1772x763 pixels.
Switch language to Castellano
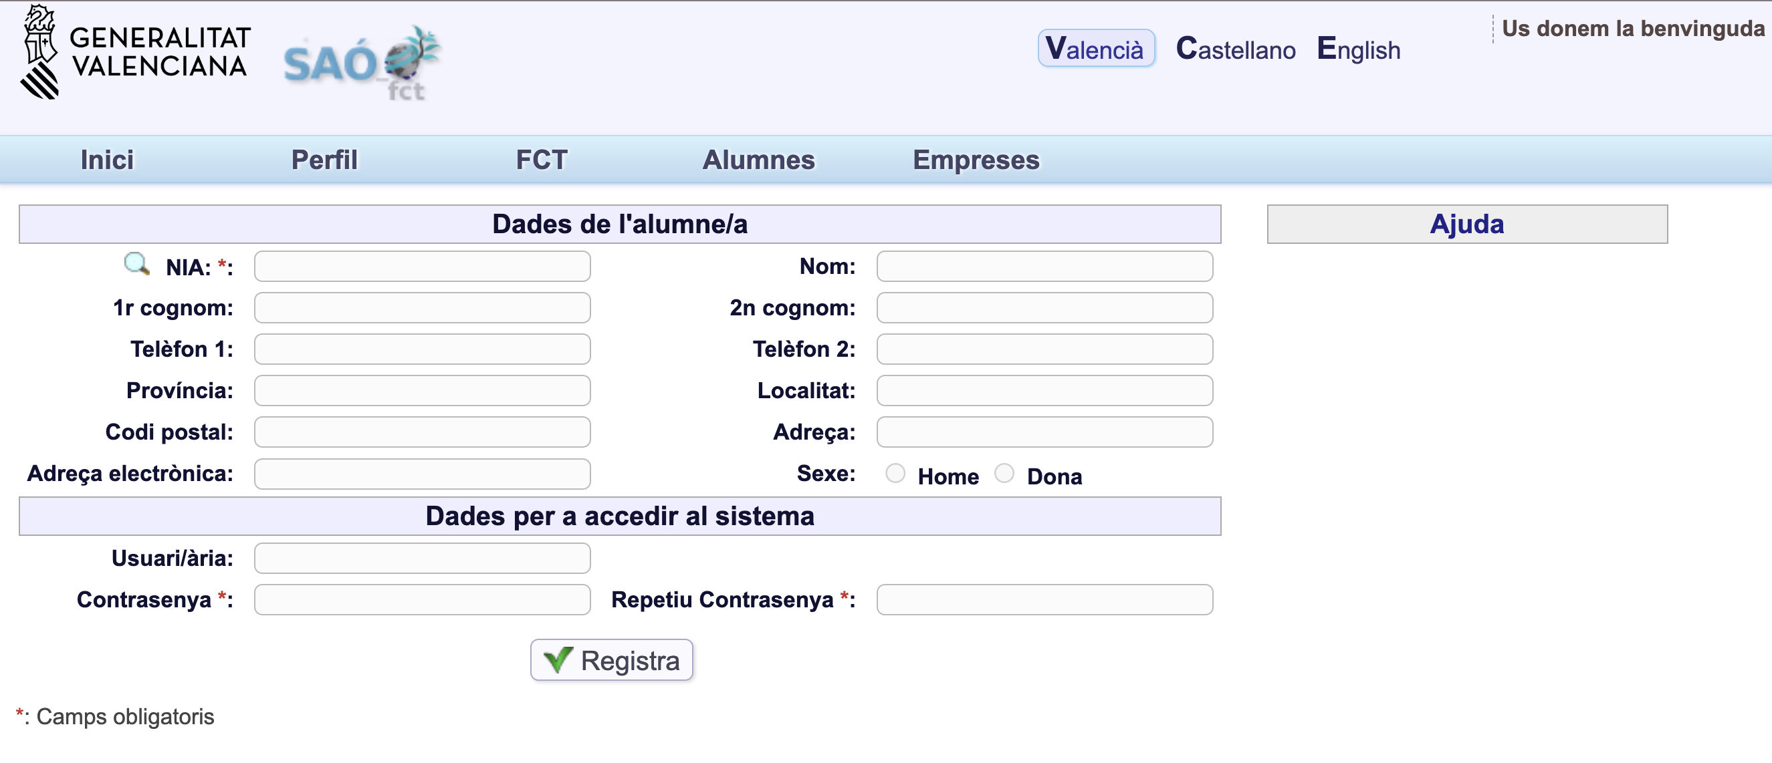[x=1236, y=49]
